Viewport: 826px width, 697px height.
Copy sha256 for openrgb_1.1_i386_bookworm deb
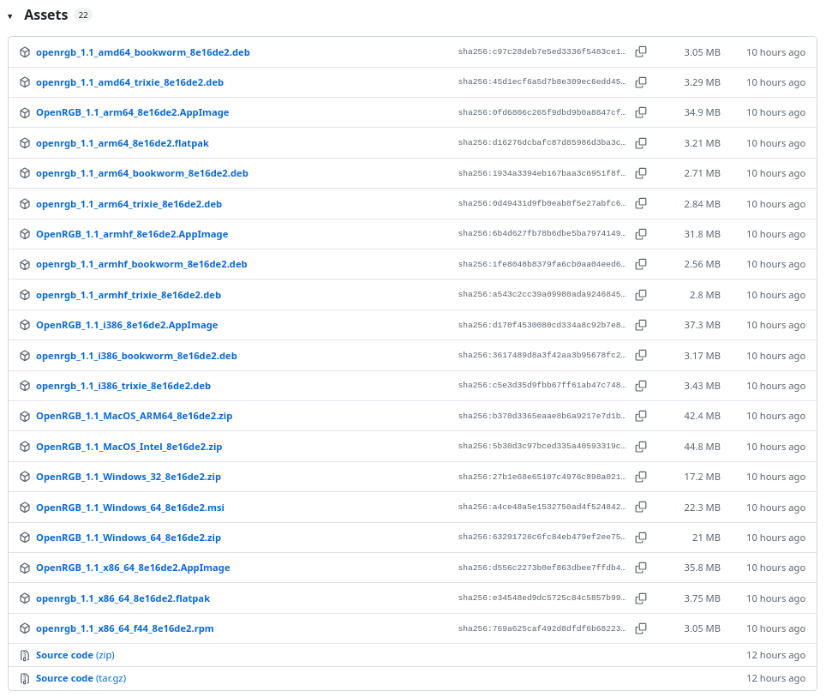641,355
